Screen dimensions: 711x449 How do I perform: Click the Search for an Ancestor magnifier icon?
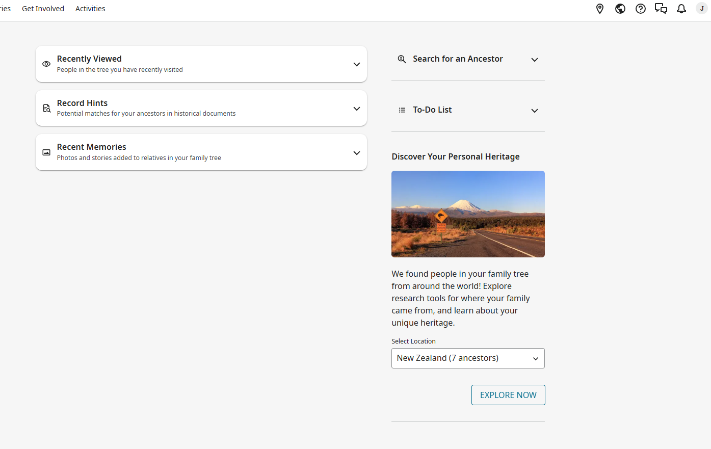pos(402,59)
